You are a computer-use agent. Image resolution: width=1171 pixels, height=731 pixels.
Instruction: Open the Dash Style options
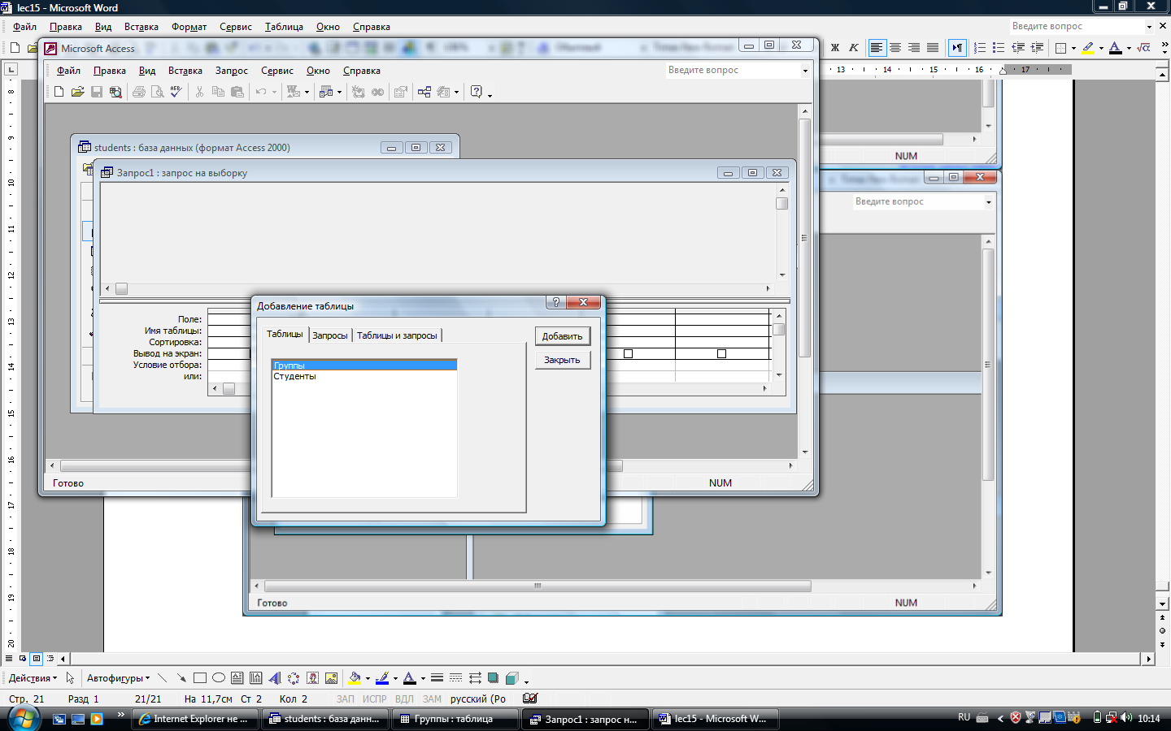(x=455, y=677)
